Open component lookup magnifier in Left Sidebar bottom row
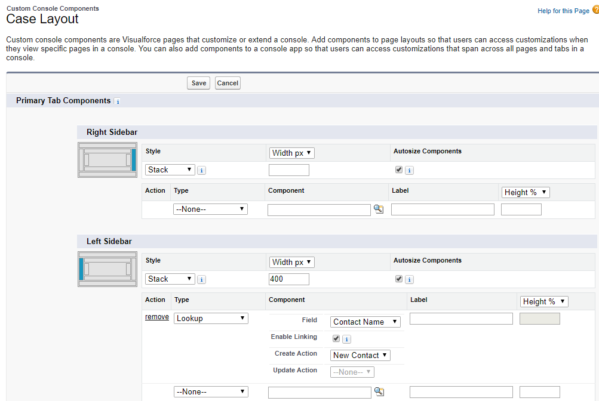 [x=378, y=392]
